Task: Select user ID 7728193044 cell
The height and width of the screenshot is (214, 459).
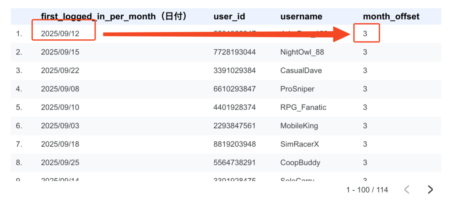Action: click(234, 52)
